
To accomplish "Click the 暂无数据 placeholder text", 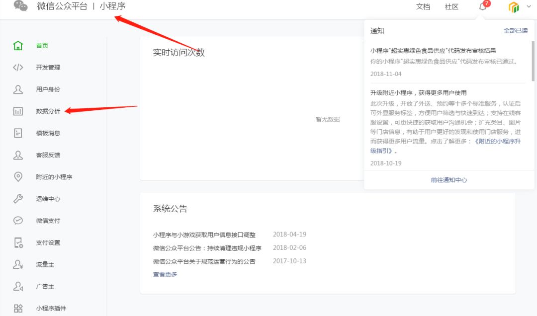I will point(328,119).
